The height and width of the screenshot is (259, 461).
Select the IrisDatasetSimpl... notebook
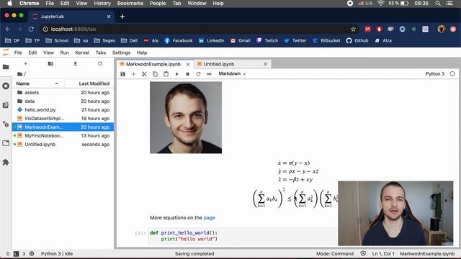(63, 118)
